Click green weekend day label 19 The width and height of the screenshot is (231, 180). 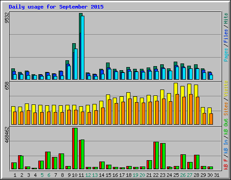(x=135, y=175)
